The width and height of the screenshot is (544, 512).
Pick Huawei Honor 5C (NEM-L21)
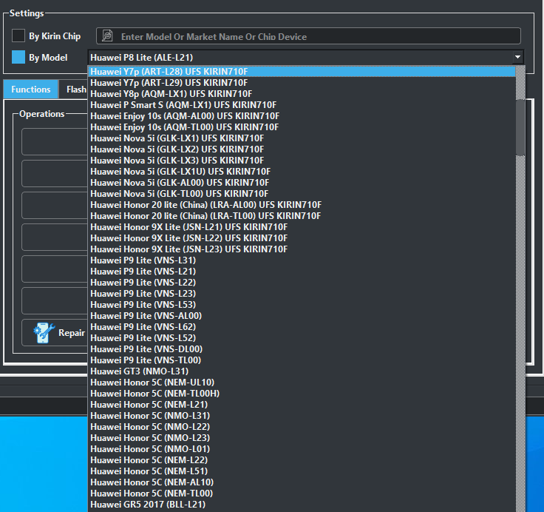click(x=302, y=405)
